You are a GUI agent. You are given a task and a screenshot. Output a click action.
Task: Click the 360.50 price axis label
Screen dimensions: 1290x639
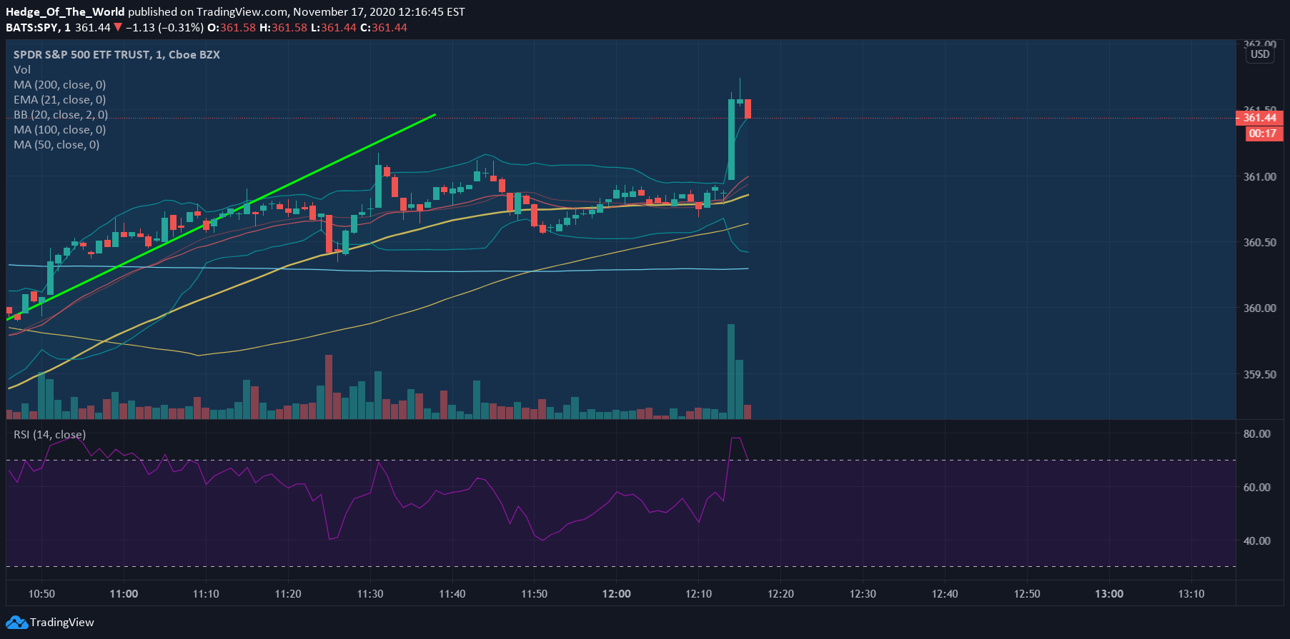click(1259, 243)
